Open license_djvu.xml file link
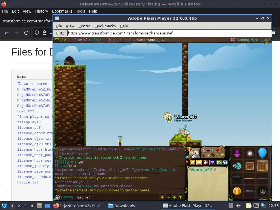 coord(34,144)
